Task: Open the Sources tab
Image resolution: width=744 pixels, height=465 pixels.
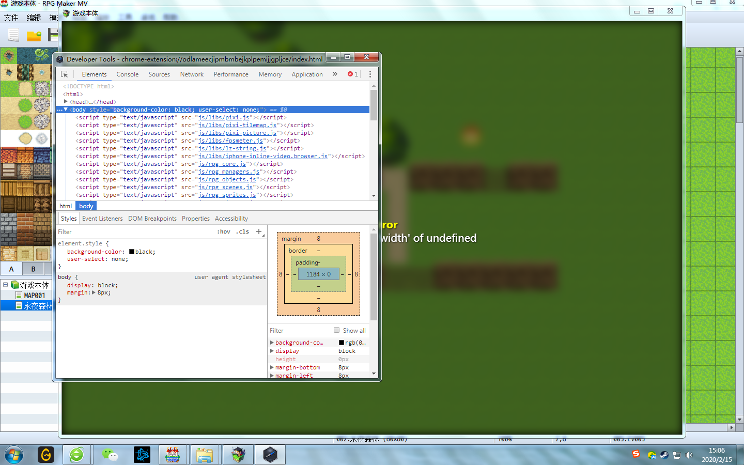Action: coord(159,74)
